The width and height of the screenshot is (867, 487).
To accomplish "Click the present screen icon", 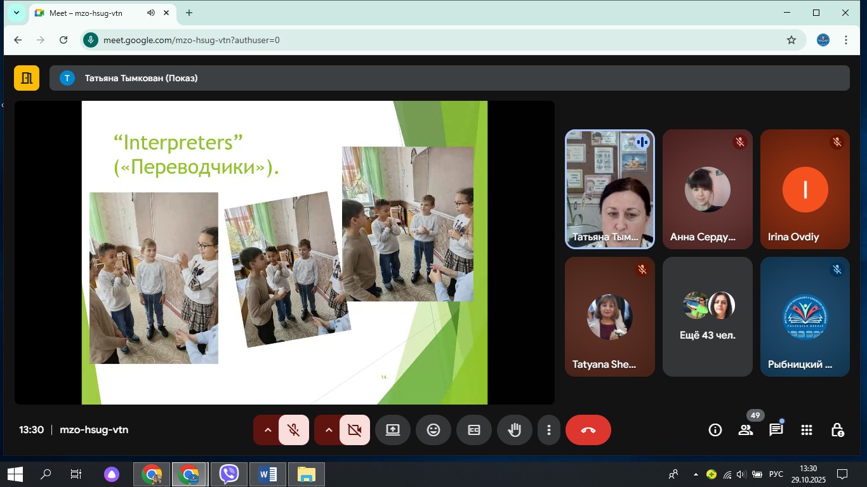I will (x=393, y=430).
